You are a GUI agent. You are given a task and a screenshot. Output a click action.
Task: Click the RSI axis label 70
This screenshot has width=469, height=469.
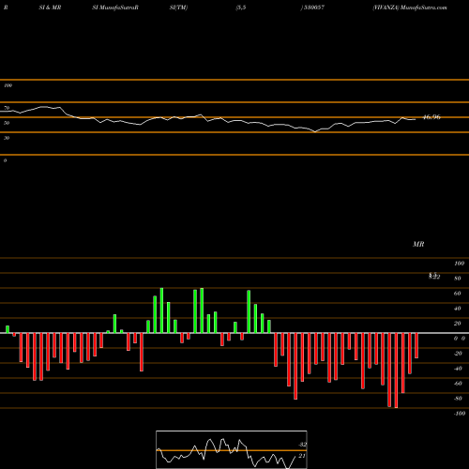point(7,108)
